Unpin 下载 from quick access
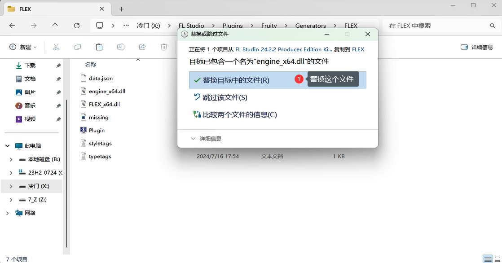 click(58, 66)
